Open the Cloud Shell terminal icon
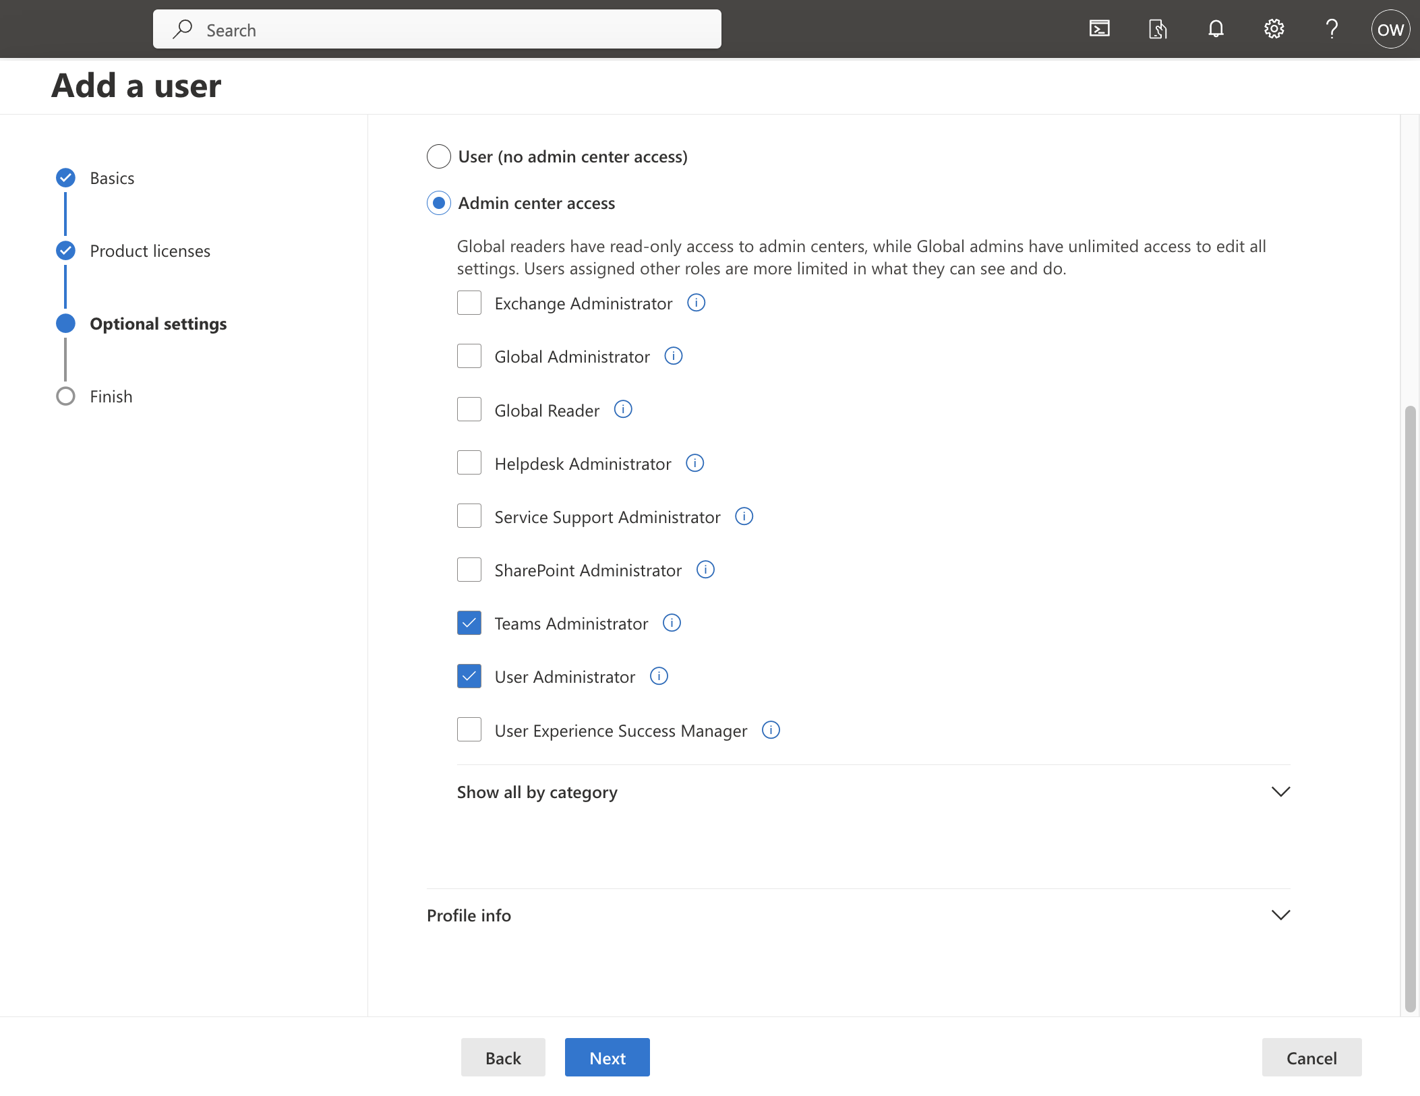The image size is (1420, 1096). point(1099,28)
